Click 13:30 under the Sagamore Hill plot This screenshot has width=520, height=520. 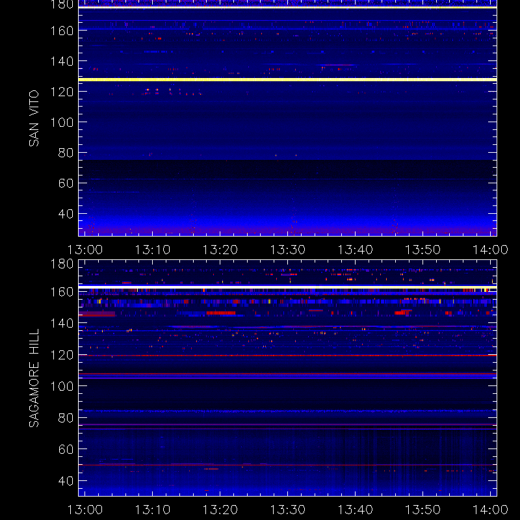pyautogui.click(x=288, y=510)
